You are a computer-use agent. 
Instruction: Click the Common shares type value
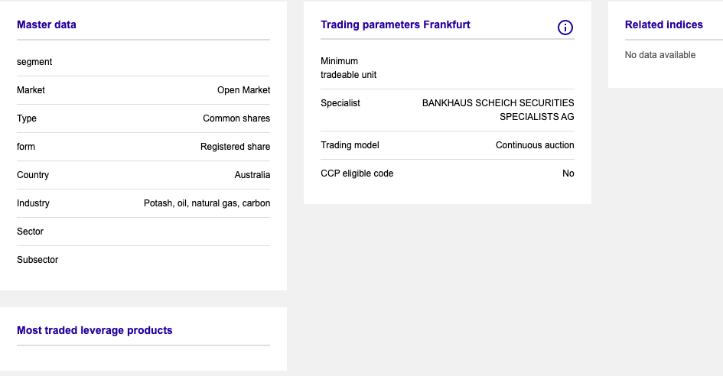(x=236, y=118)
